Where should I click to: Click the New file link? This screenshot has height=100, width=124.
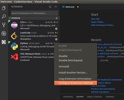coord(95,19)
